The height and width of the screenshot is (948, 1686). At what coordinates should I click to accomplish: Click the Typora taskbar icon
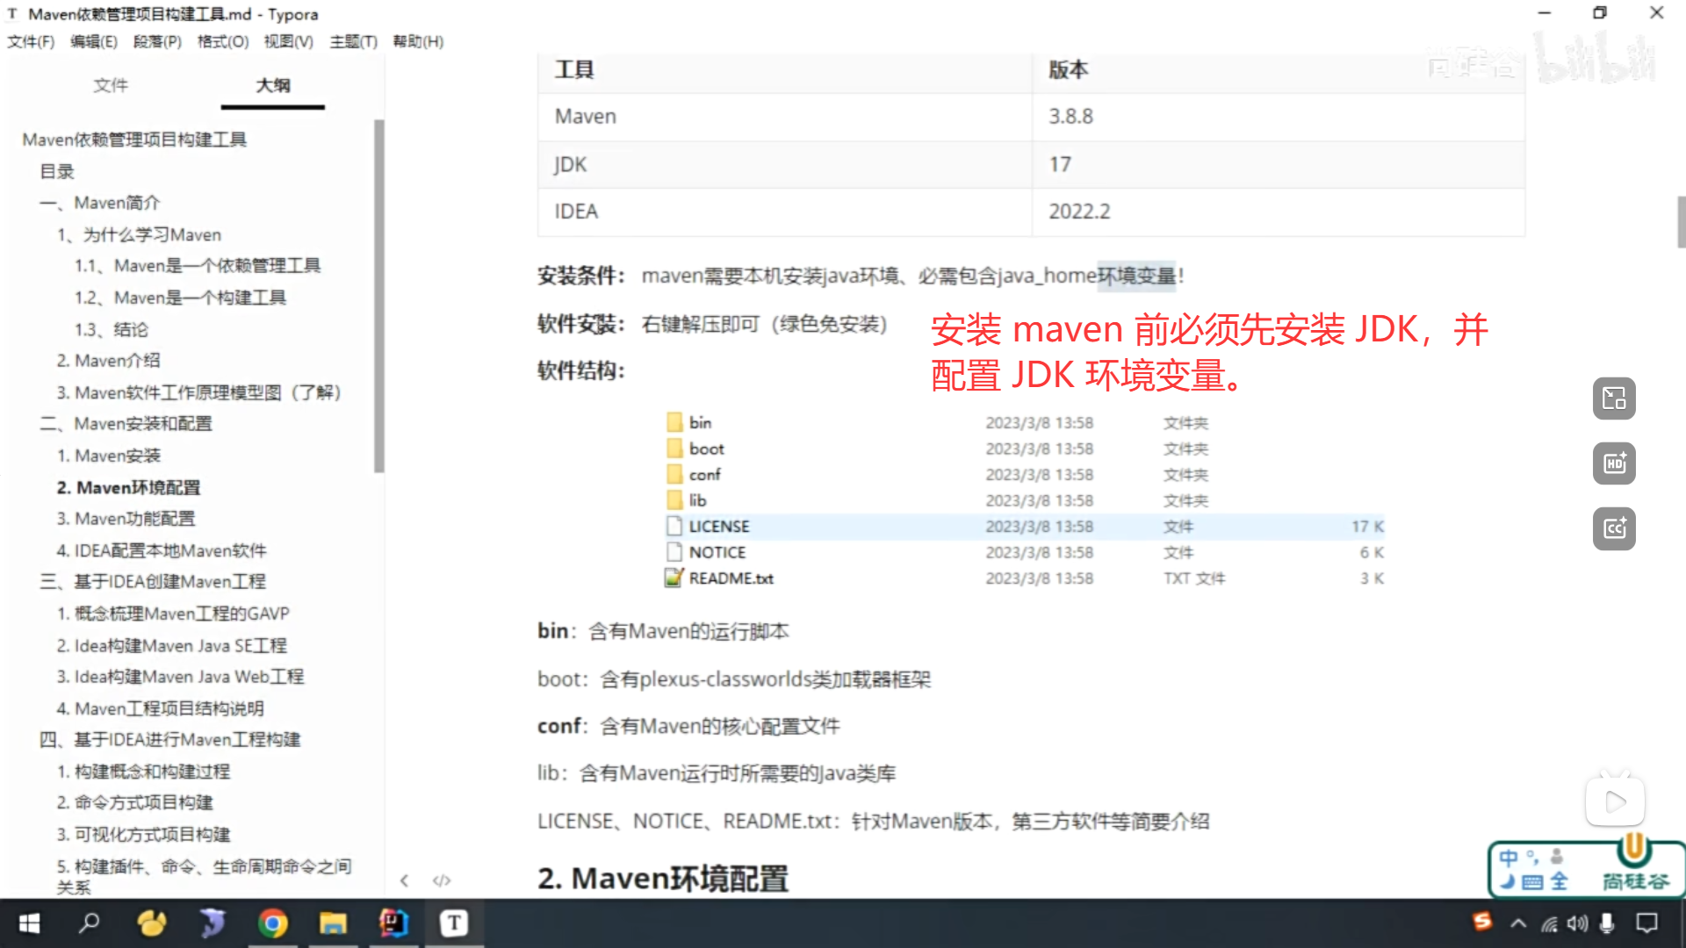pos(453,923)
